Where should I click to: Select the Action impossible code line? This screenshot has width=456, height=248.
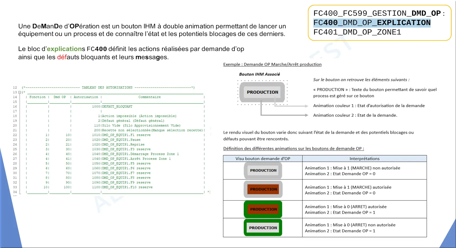click(x=137, y=116)
